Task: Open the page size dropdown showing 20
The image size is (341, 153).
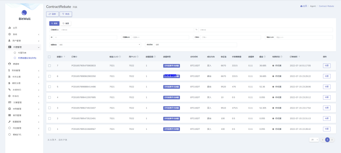Action: coord(314,140)
